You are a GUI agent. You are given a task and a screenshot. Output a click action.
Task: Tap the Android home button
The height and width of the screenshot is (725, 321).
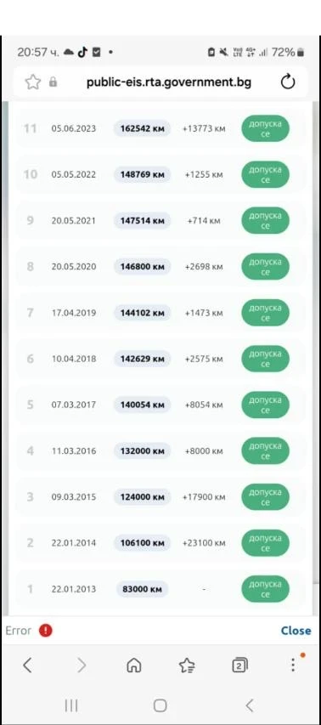(160, 705)
